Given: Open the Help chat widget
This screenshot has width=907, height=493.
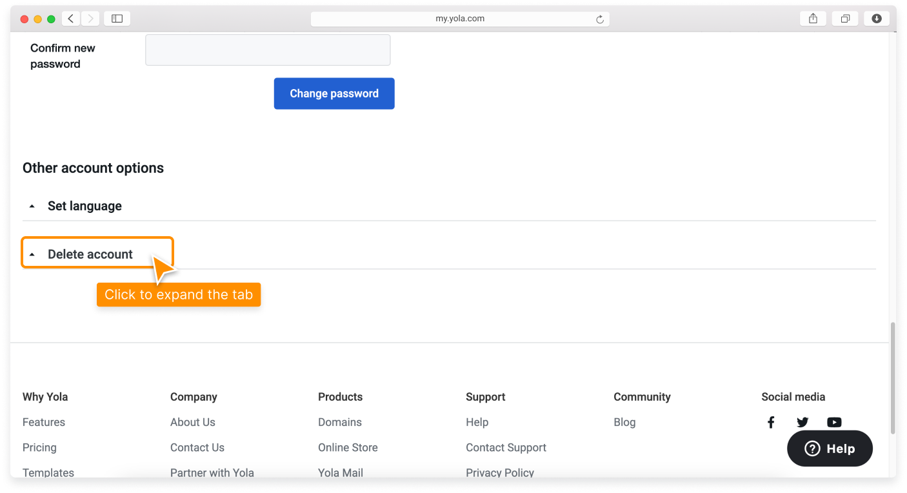Looking at the screenshot, I should (x=830, y=448).
